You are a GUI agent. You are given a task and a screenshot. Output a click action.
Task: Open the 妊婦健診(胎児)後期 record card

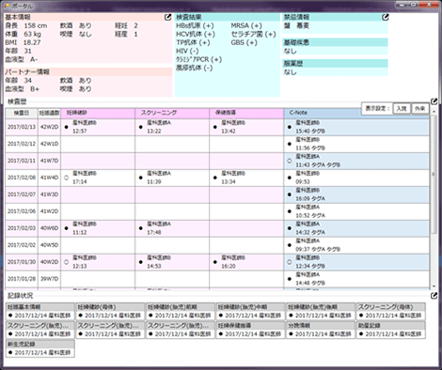pyautogui.click(x=321, y=312)
